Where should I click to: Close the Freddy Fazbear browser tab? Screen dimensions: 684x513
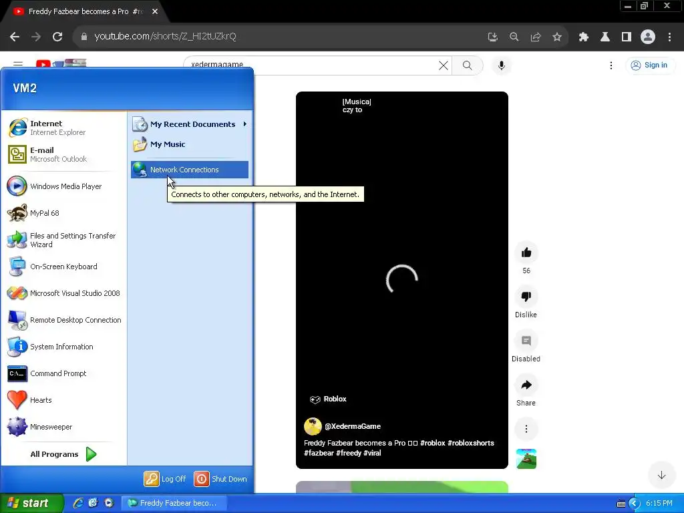pyautogui.click(x=155, y=12)
